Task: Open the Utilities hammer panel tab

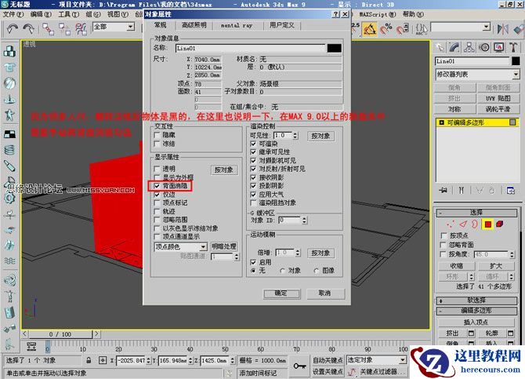Action: pos(513,48)
